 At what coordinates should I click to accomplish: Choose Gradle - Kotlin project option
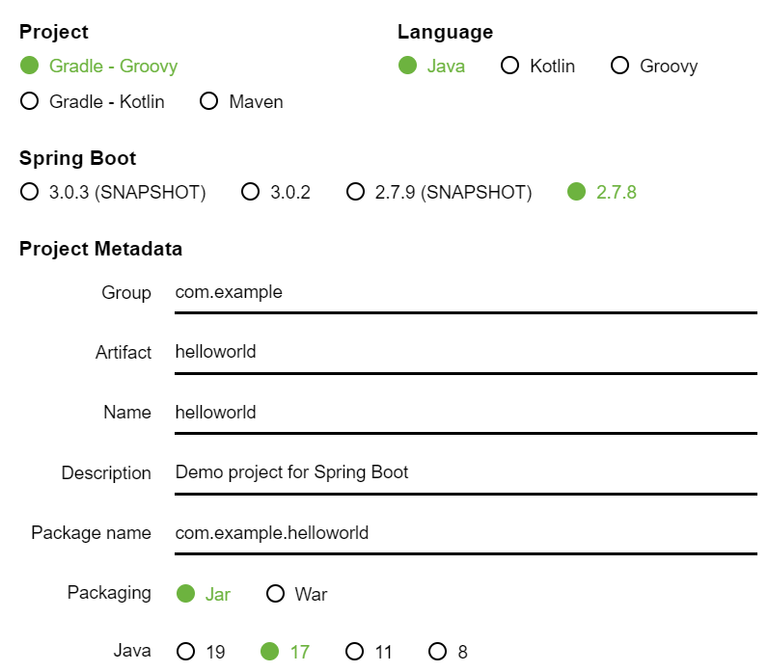(30, 101)
